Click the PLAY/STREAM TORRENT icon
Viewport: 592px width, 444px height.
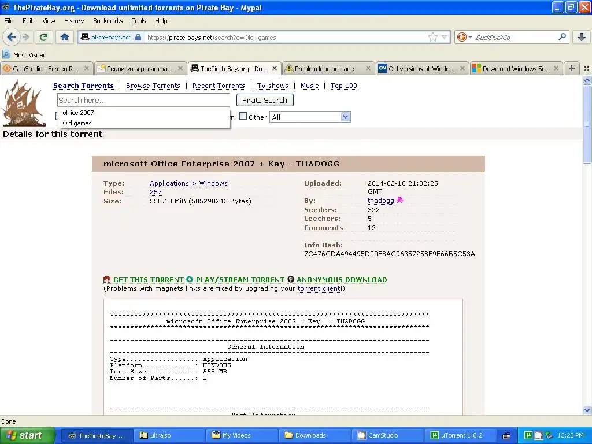pyautogui.click(x=190, y=279)
